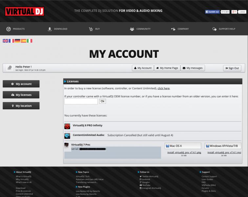The width and height of the screenshot is (248, 197).
Task: Switch language with the German flag
Action: coord(17,41)
